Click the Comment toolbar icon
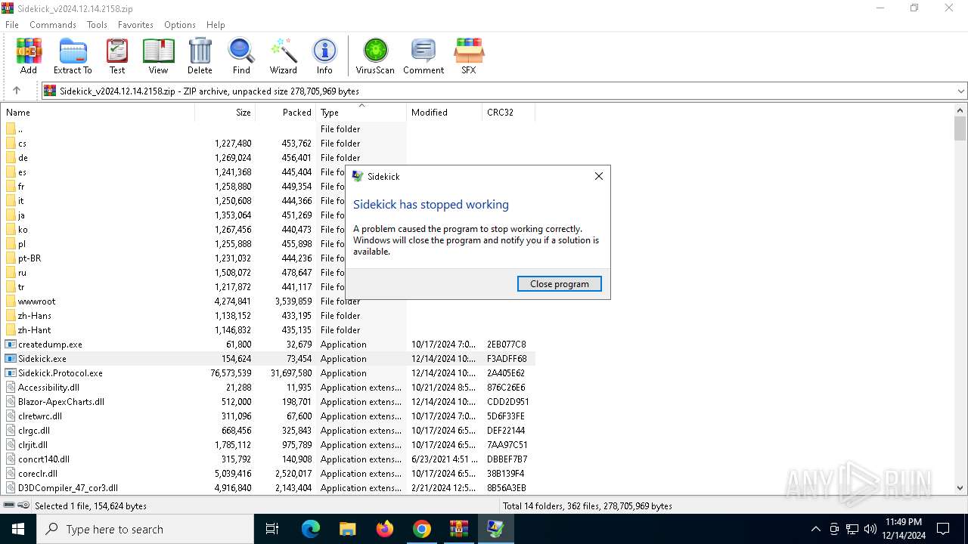This screenshot has width=968, height=544. pyautogui.click(x=423, y=57)
